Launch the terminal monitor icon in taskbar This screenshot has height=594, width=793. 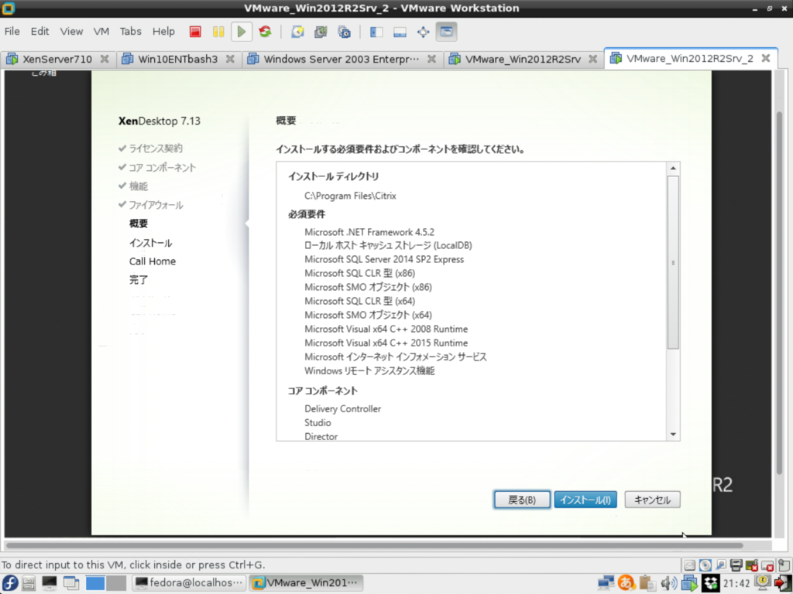50,583
